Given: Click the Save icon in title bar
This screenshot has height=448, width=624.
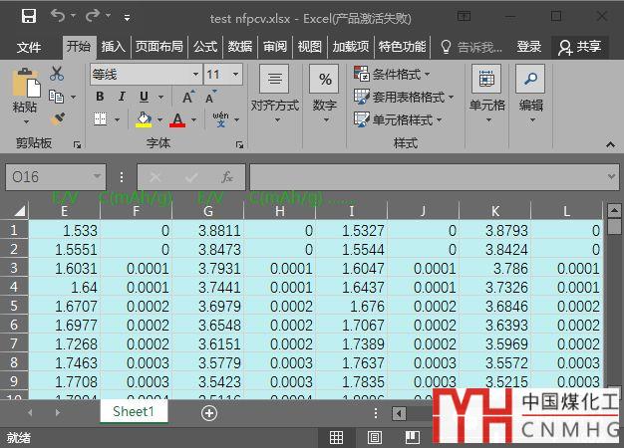Looking at the screenshot, I should (x=28, y=16).
